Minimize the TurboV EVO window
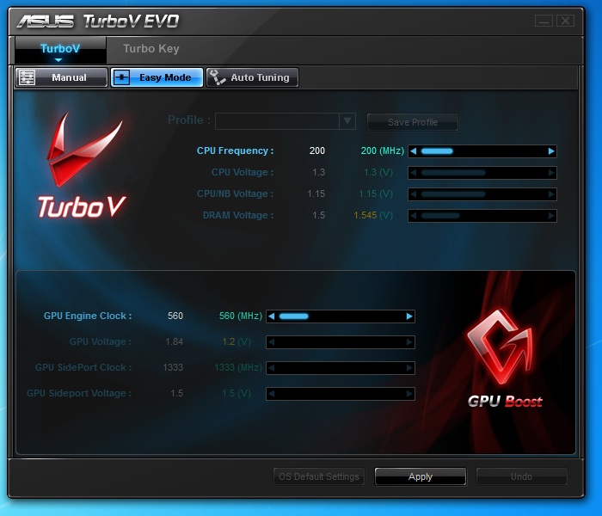The width and height of the screenshot is (602, 516). pos(544,21)
